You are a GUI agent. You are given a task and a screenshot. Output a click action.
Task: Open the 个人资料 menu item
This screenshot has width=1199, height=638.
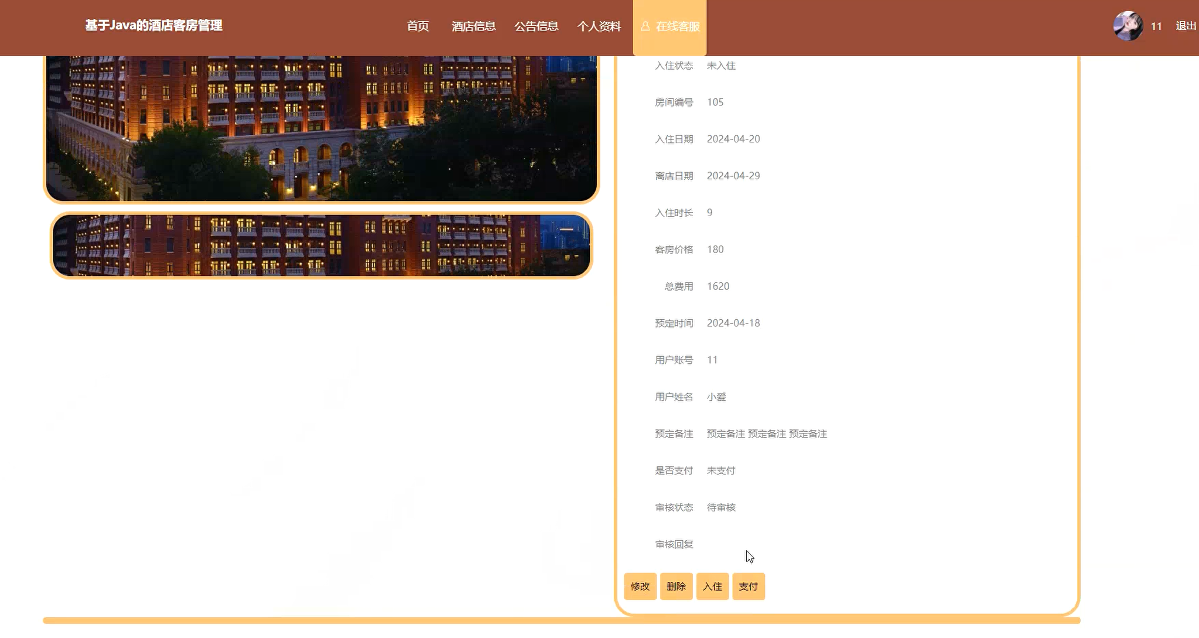[x=599, y=26]
